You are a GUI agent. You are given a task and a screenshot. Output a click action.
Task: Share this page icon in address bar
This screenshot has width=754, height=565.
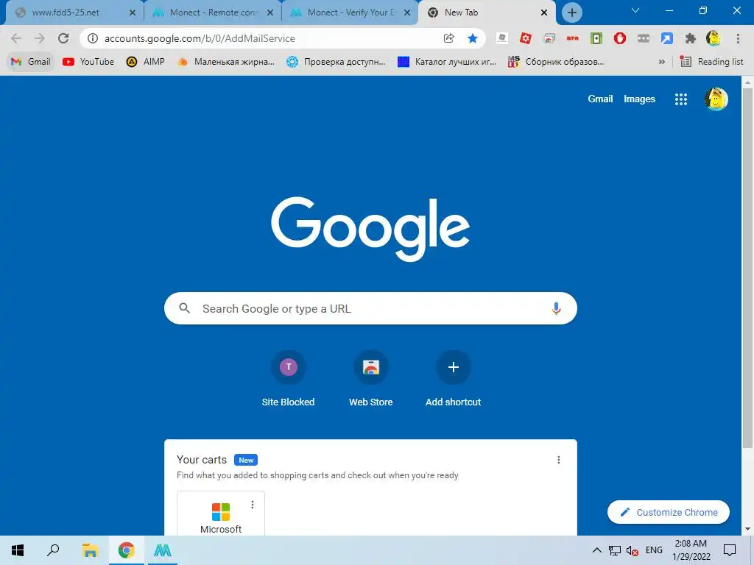(448, 38)
